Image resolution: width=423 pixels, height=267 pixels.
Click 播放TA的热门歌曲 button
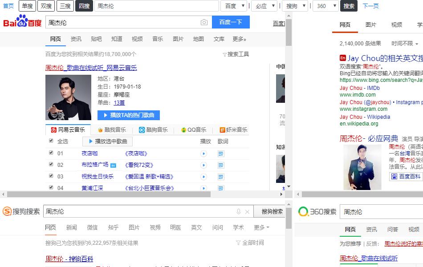[x=129, y=115]
